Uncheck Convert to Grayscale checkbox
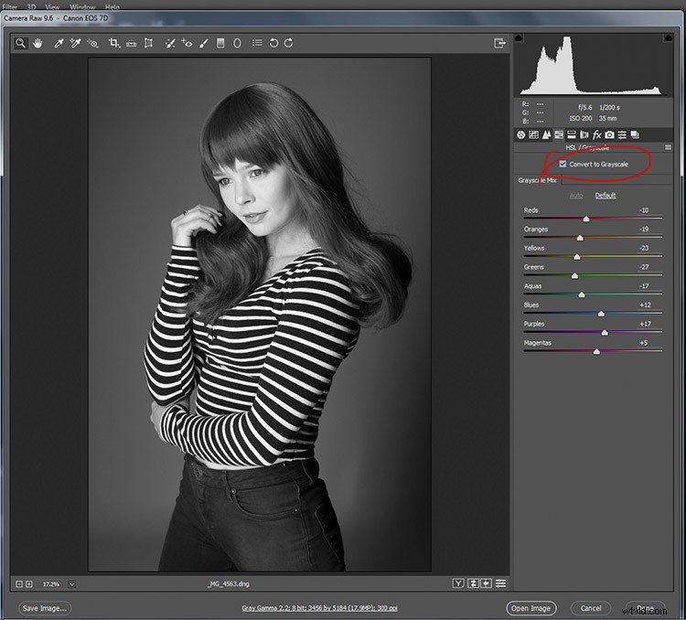The height and width of the screenshot is (620, 686). coord(563,164)
